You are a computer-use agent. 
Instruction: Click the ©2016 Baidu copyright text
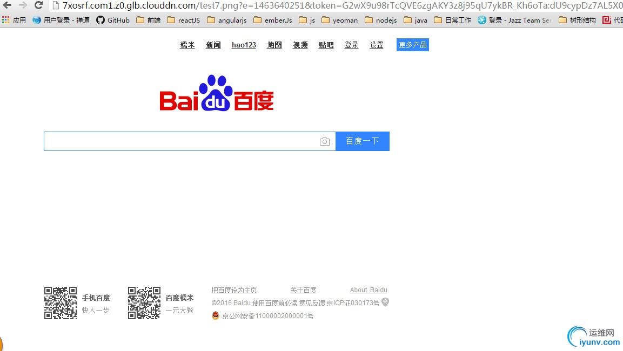click(231, 303)
